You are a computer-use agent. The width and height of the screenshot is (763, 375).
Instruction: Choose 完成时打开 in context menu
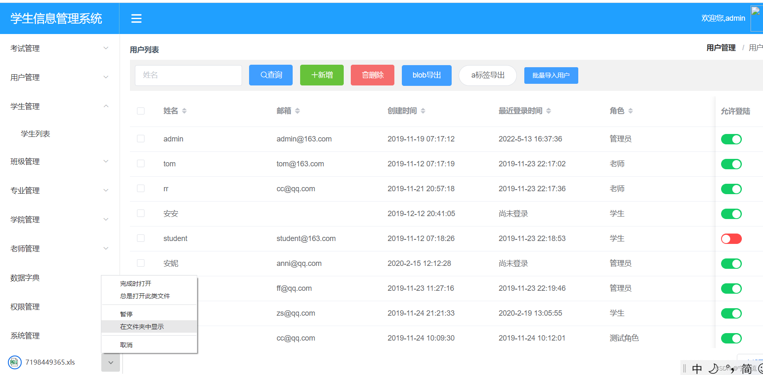149,283
